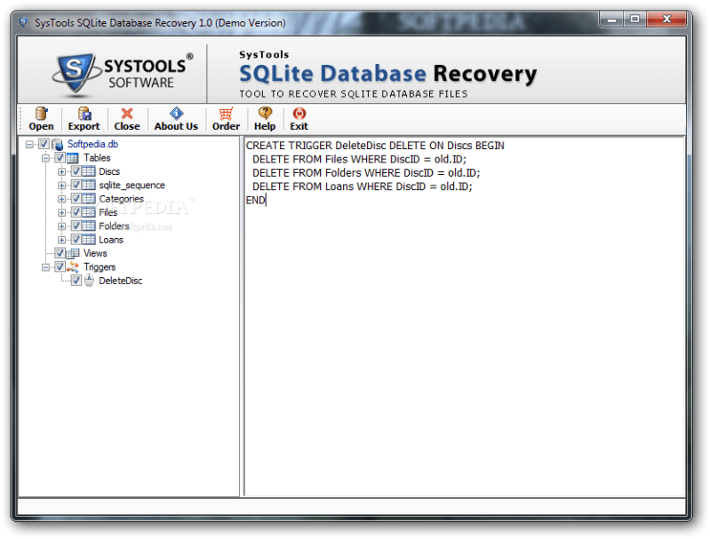This screenshot has height=539, width=710.
Task: Click the red X Close icon in toolbar
Action: (x=127, y=114)
